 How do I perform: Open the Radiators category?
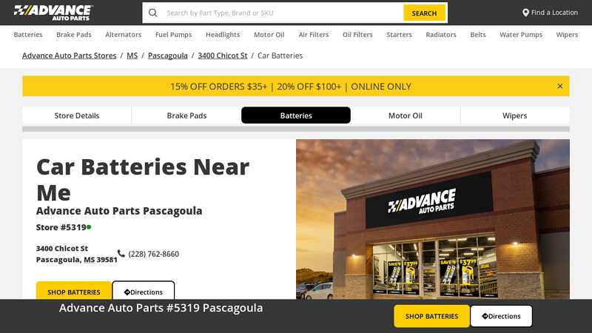click(441, 34)
